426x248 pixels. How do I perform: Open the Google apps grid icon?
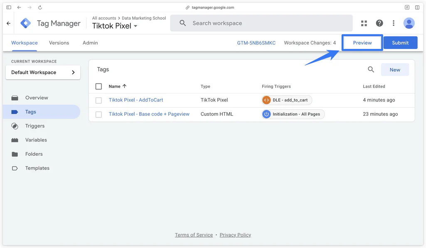point(364,23)
